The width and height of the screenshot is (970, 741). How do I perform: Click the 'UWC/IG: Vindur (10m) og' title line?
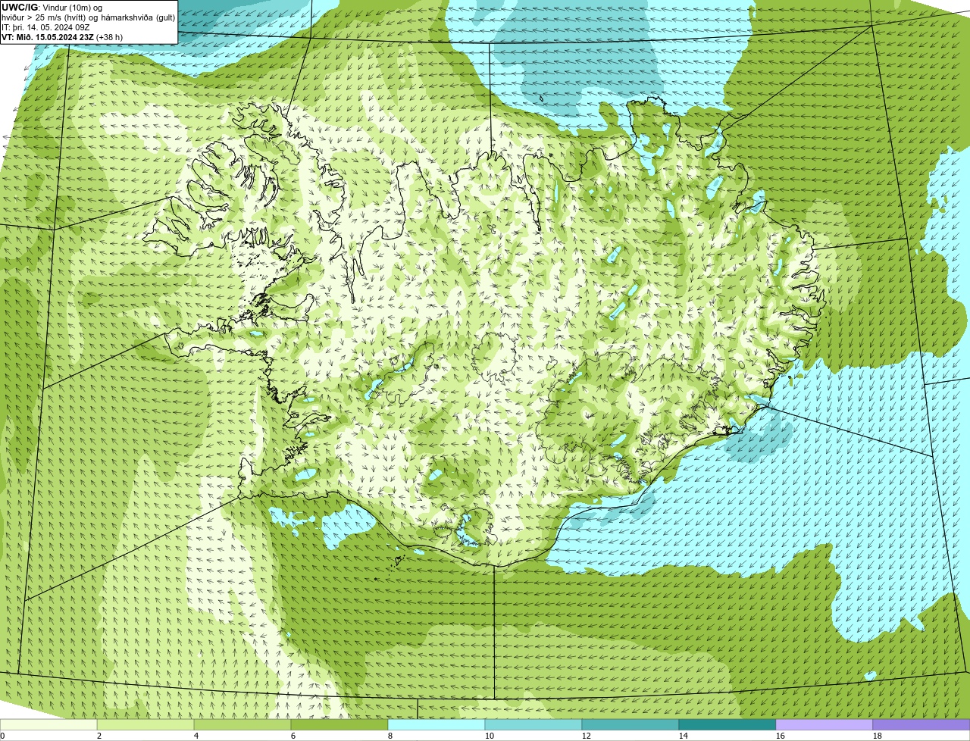click(x=52, y=7)
